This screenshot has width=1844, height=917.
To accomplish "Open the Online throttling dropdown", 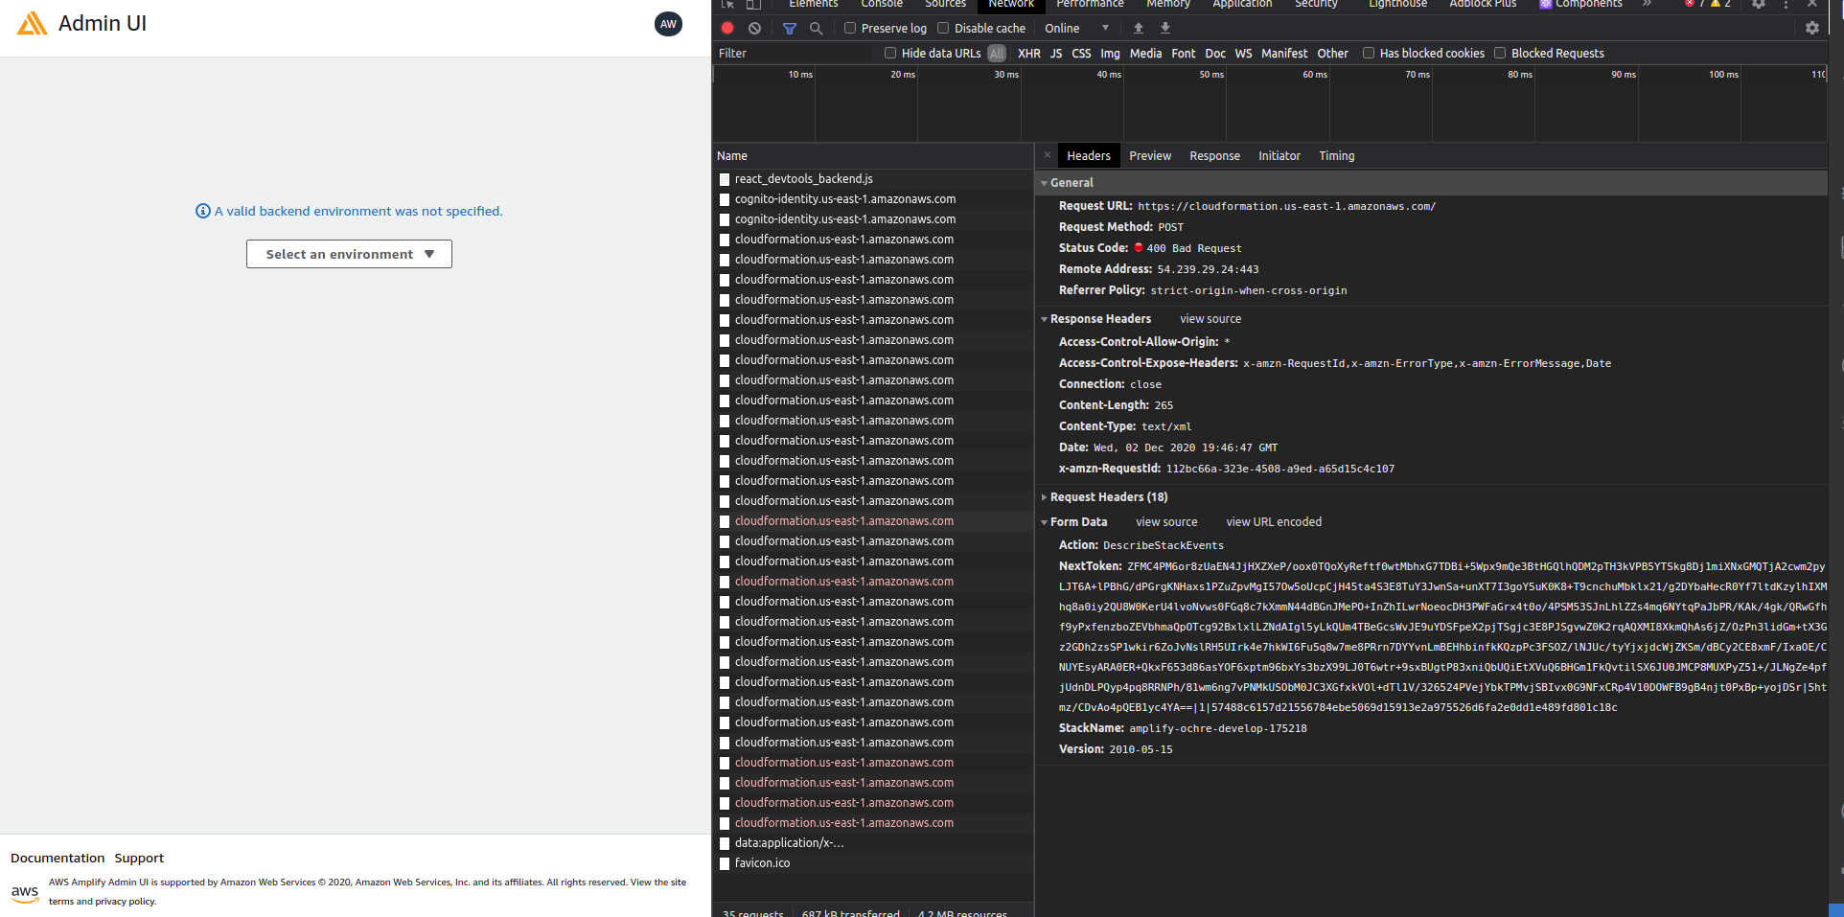I will (x=1073, y=28).
